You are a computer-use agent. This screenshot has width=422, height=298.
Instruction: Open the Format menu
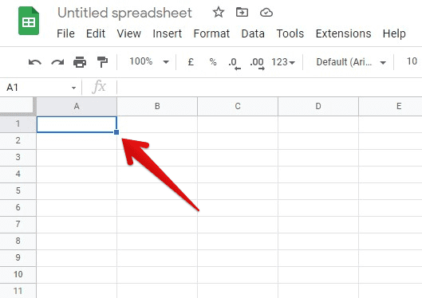(211, 33)
